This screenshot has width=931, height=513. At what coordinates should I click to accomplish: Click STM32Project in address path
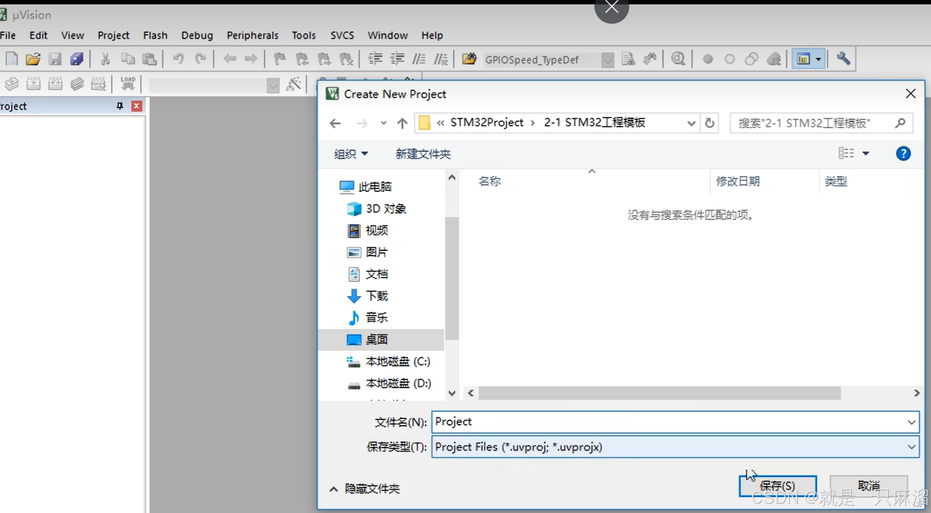pyautogui.click(x=487, y=123)
